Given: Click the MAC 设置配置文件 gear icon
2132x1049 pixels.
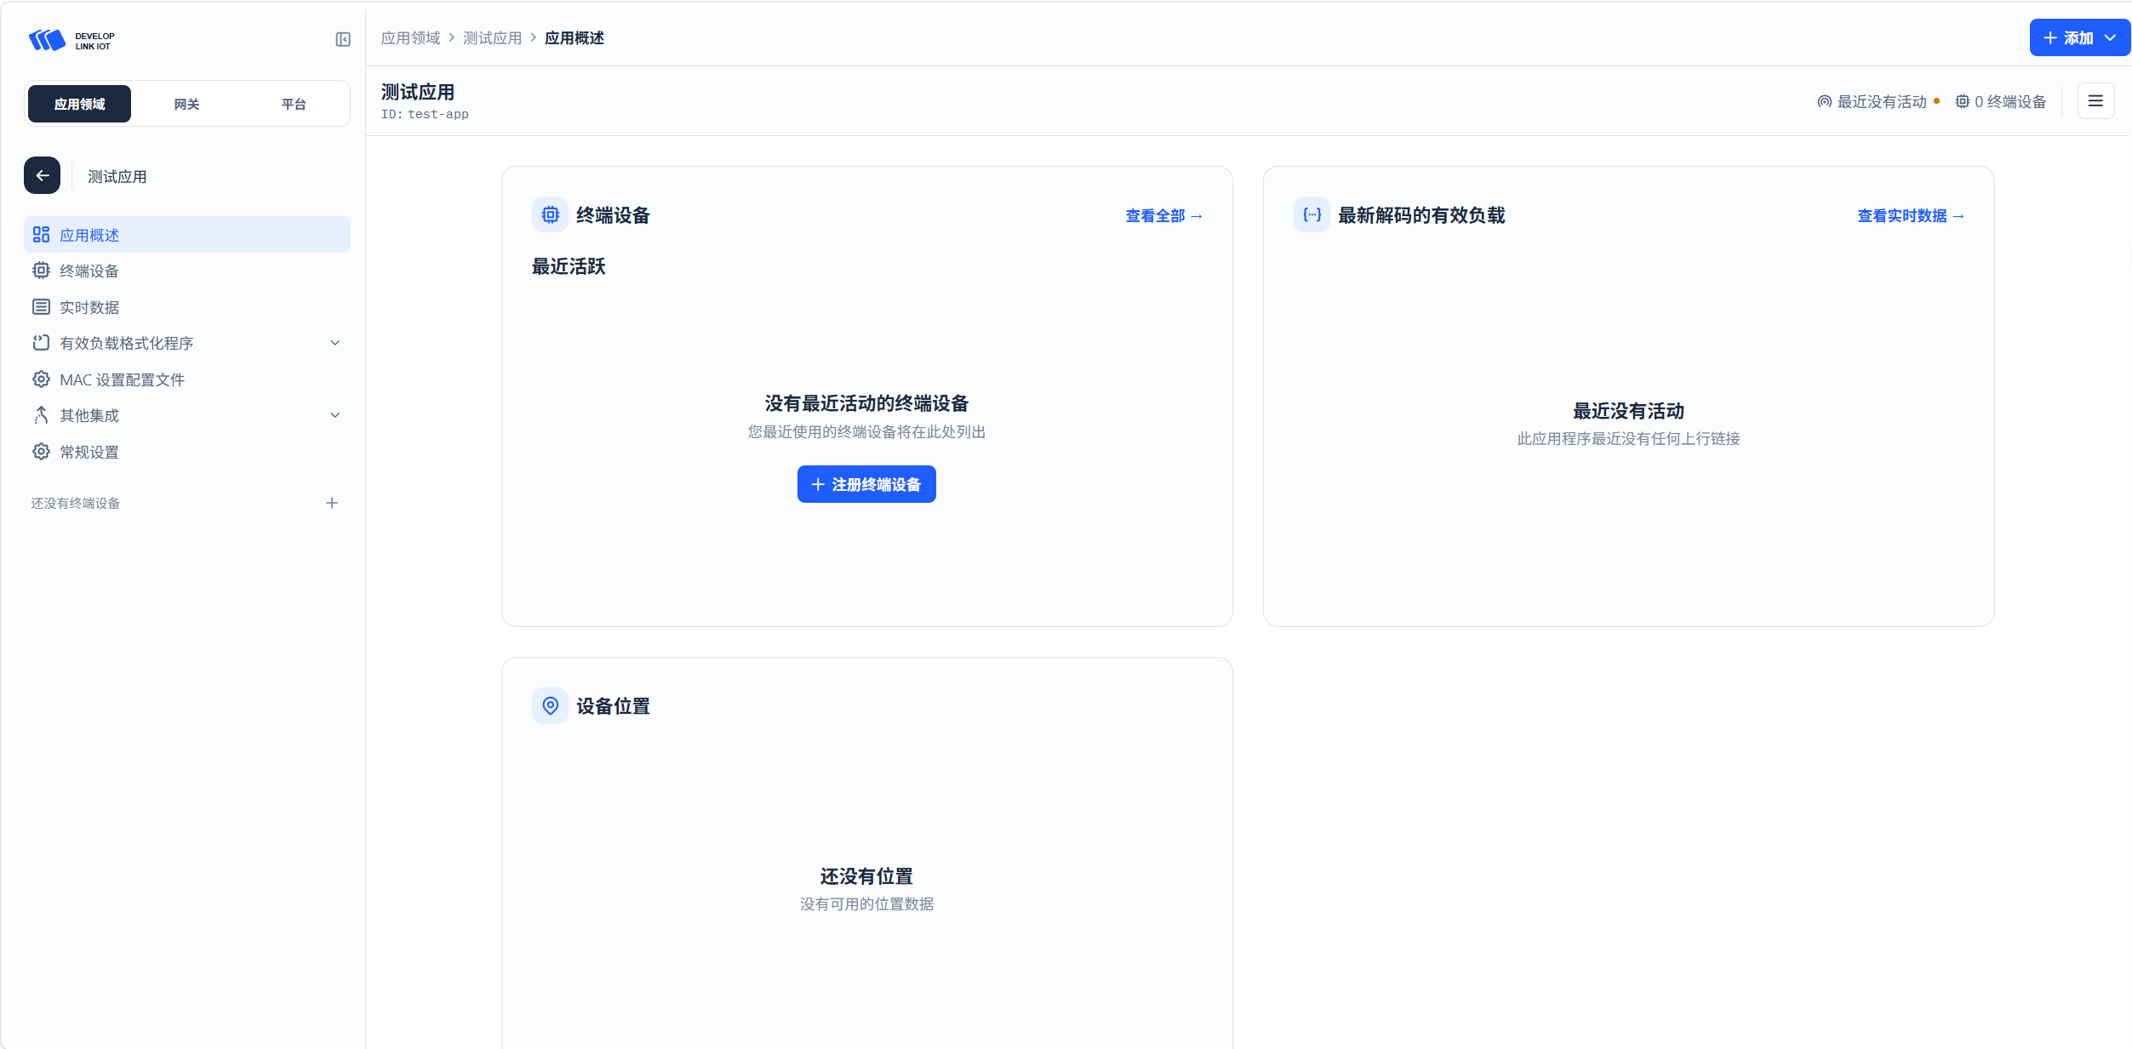Looking at the screenshot, I should tap(41, 379).
